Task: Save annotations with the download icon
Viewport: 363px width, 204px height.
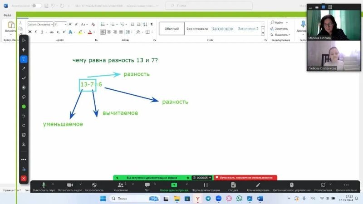Action: coord(24,144)
